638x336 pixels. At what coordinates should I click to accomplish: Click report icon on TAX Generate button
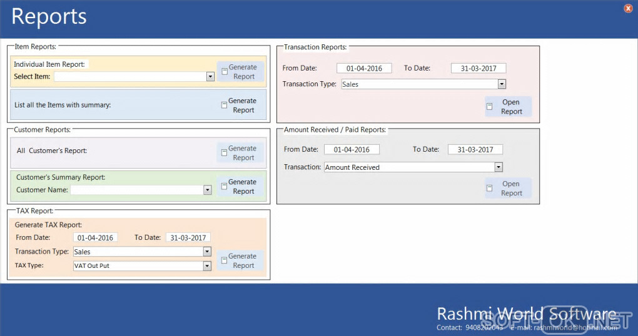224,260
